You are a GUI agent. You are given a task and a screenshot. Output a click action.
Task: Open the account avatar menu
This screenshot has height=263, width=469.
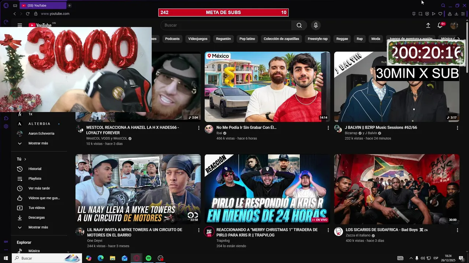[x=454, y=25]
